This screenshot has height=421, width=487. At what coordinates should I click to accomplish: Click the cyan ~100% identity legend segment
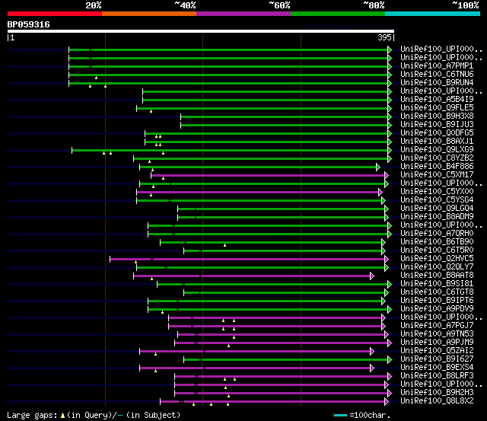coord(433,14)
